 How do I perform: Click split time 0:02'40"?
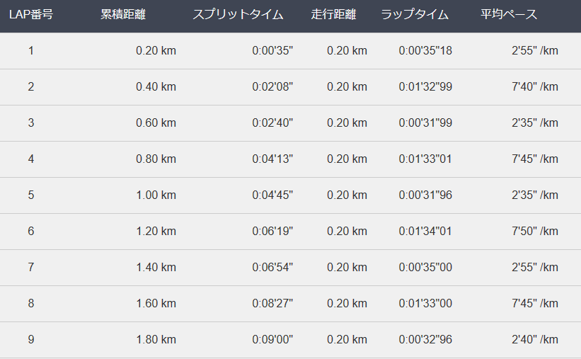pos(272,122)
